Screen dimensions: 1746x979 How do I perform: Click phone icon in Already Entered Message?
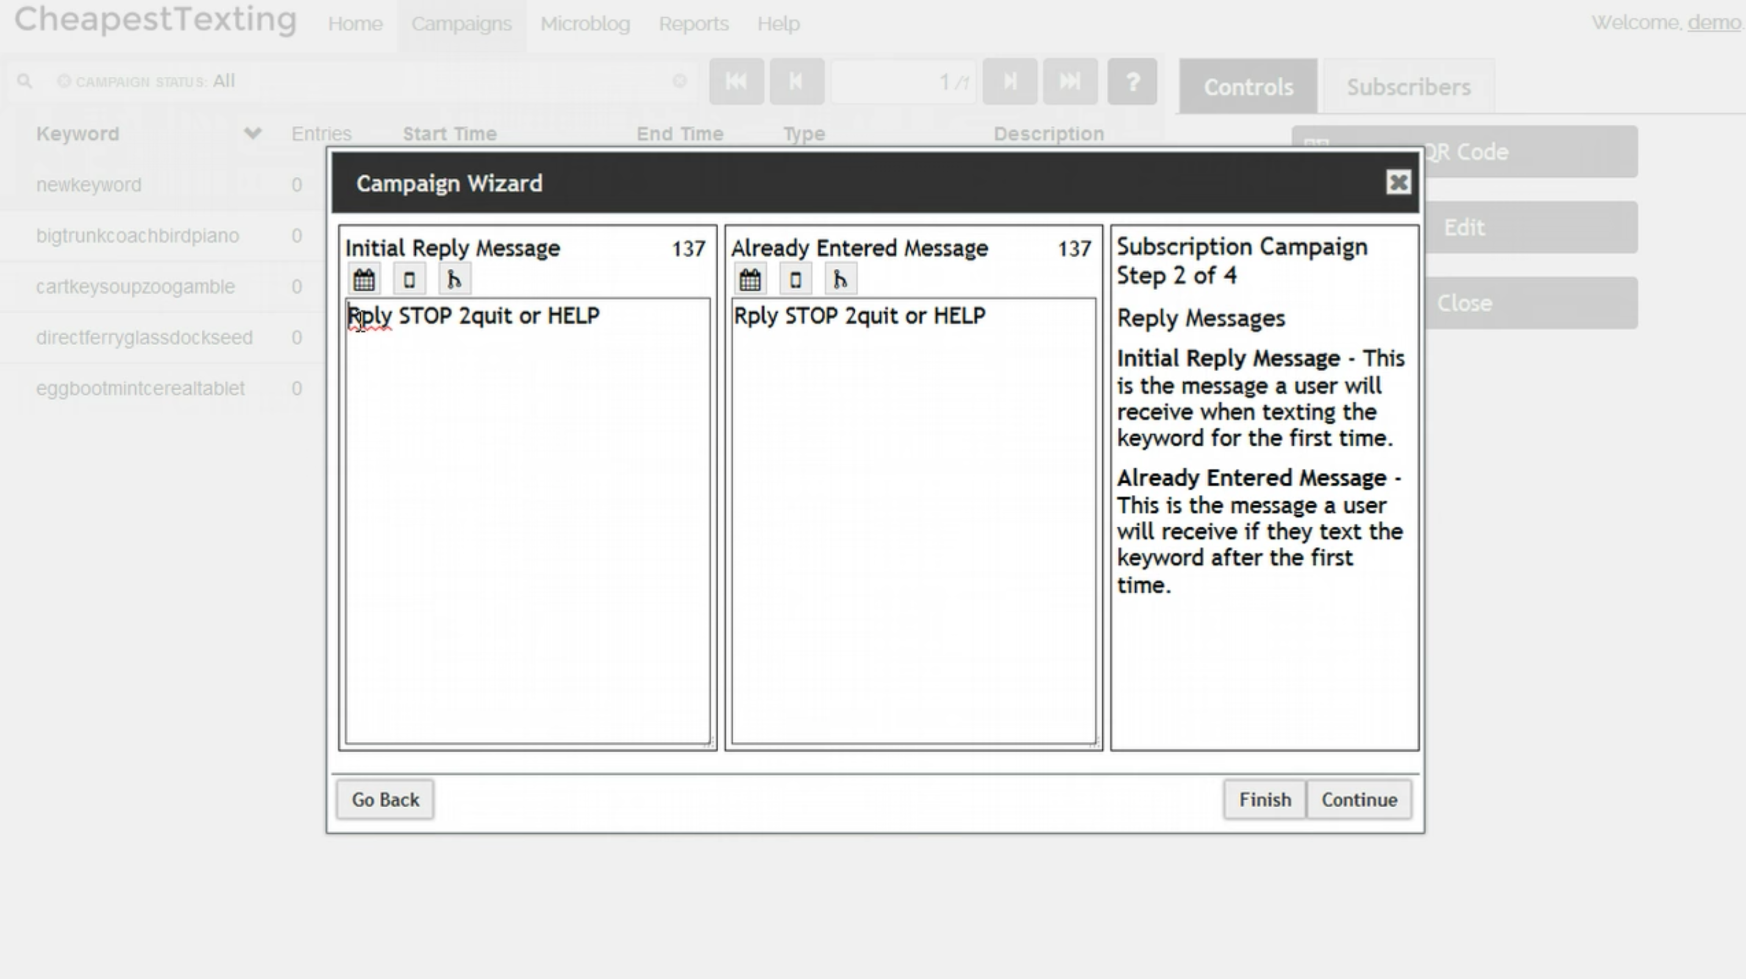pyautogui.click(x=795, y=280)
